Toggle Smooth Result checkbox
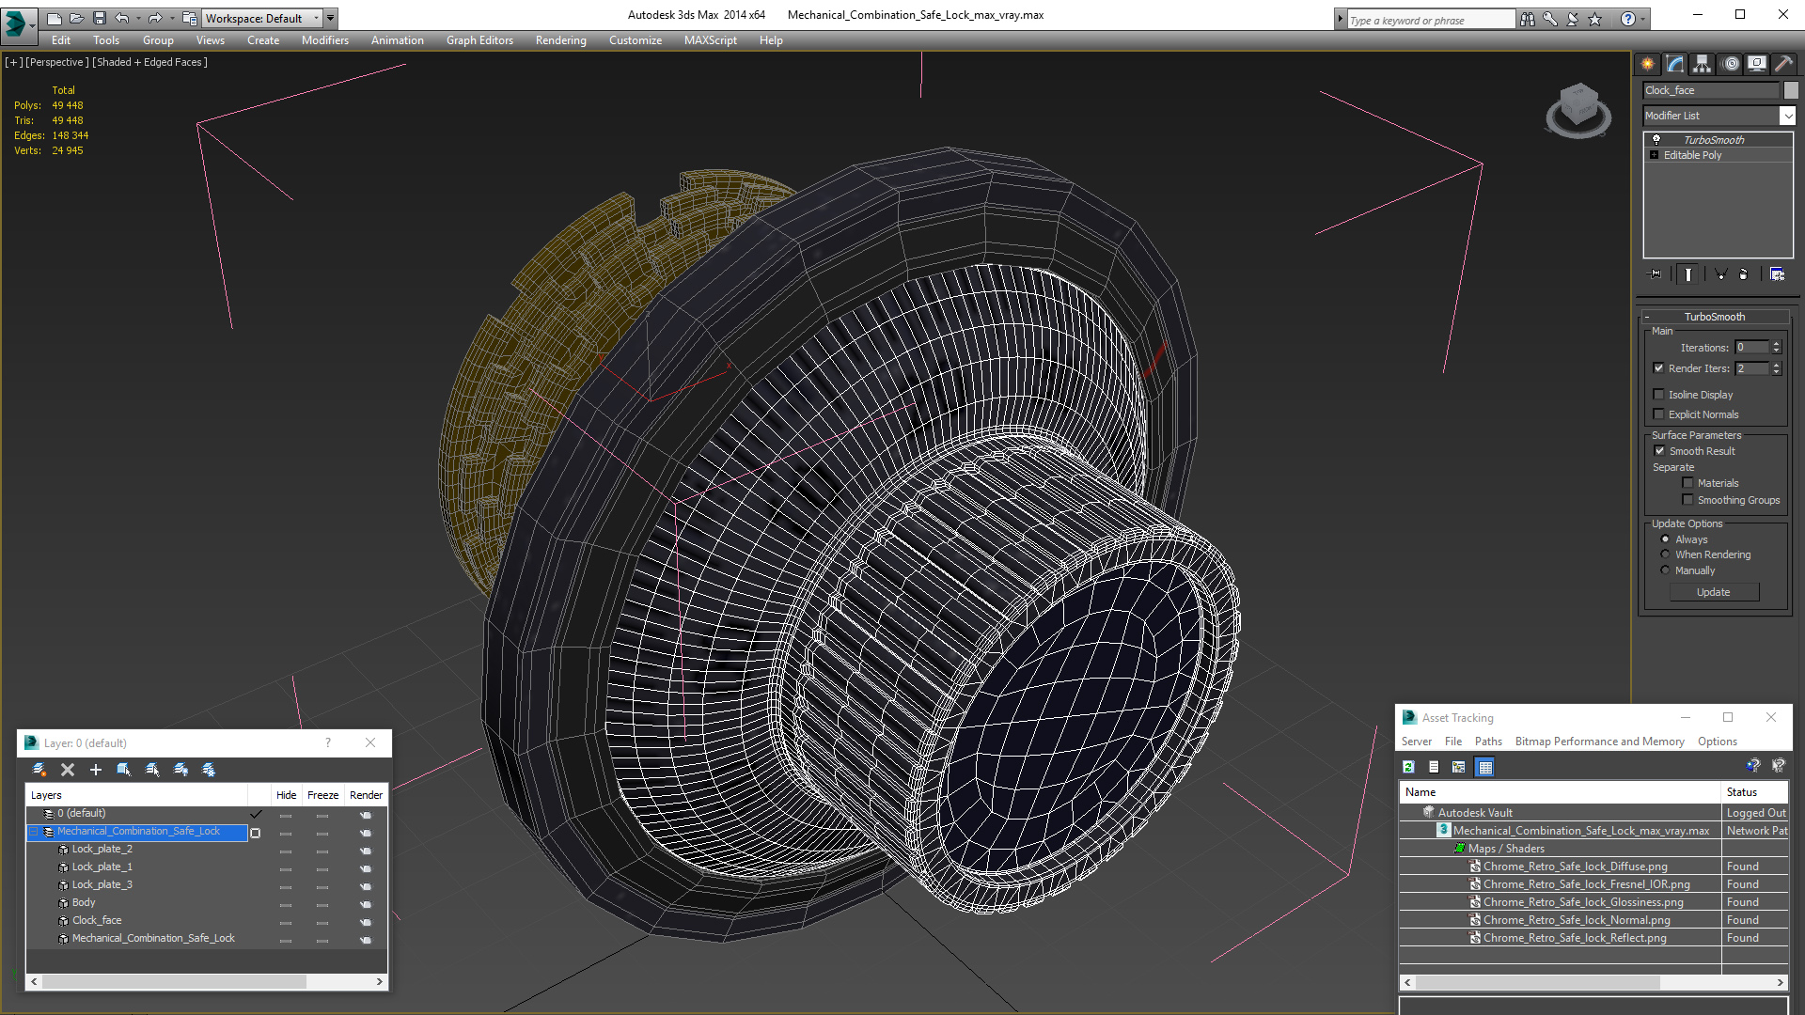Screen dimensions: 1805x1015 pos(1660,451)
